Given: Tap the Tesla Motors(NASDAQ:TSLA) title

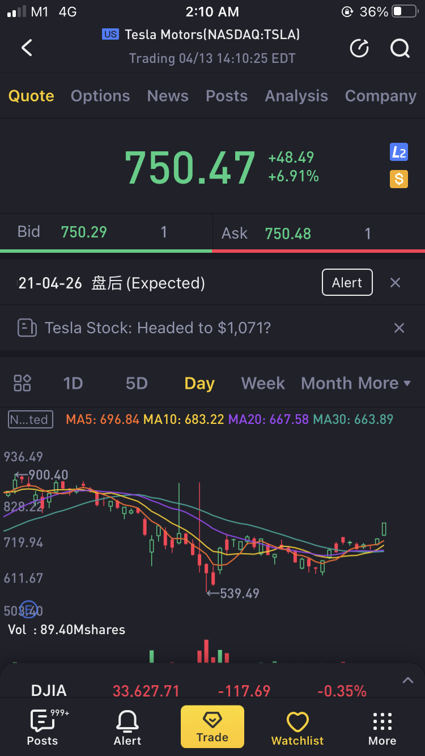Looking at the screenshot, I should [212, 35].
